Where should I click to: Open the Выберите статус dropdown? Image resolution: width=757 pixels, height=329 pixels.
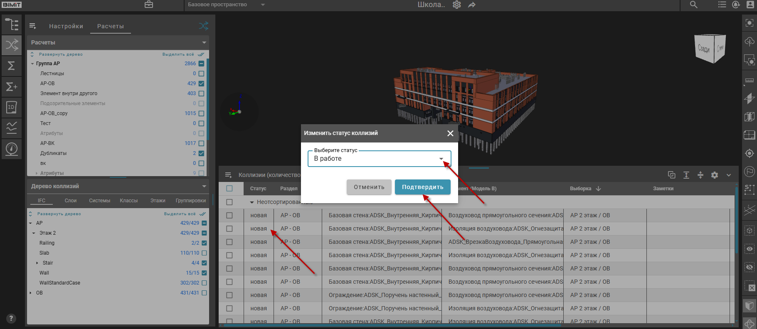pyautogui.click(x=379, y=159)
